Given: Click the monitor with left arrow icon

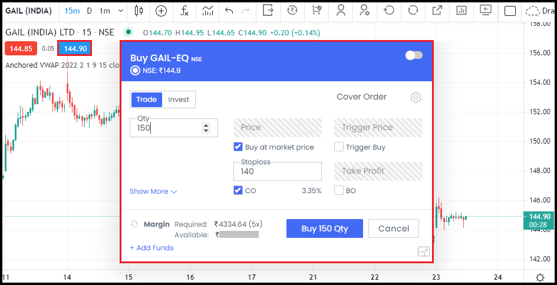Looking at the screenshot, I should pyautogui.click(x=485, y=10).
